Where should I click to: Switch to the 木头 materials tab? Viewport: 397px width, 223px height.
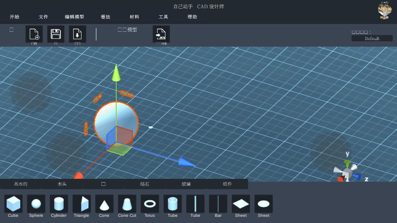click(62, 184)
